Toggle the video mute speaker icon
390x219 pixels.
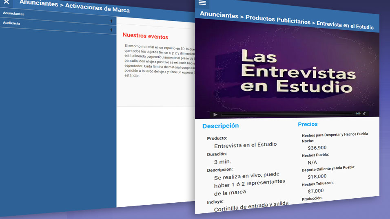coord(365,114)
